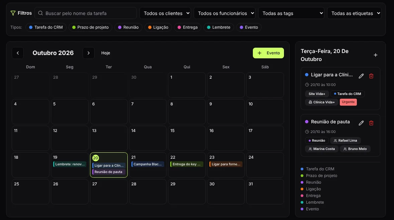The image size is (394, 220).
Task: Open Campanha Blac... event on day 21
Action: coord(148,164)
